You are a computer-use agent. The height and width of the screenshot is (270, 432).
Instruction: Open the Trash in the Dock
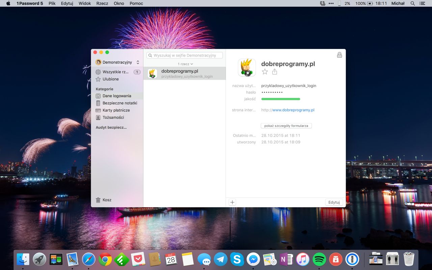(x=409, y=259)
